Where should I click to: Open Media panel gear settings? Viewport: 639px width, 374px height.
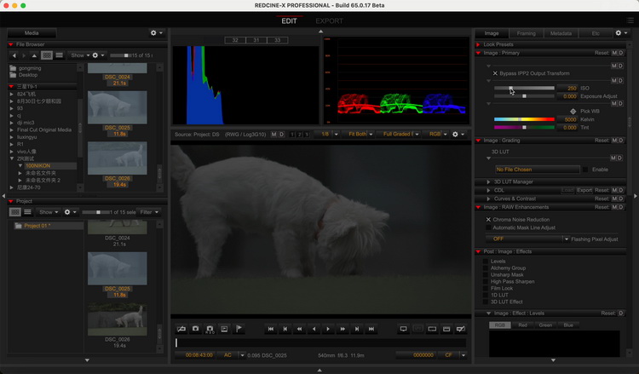pos(155,33)
